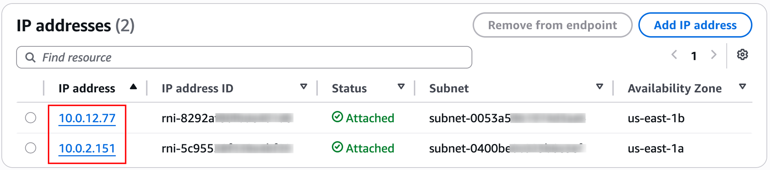
Task: Click Attached status icon for 10.0.12.77
Action: point(337,117)
